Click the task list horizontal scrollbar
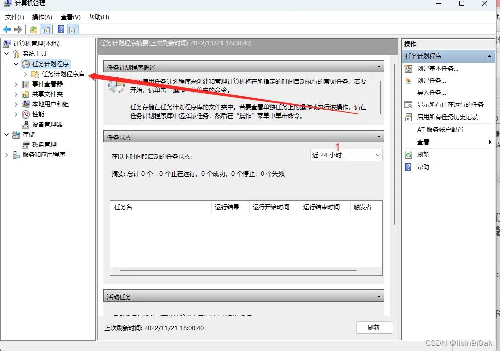The image size is (500, 351). pyautogui.click(x=238, y=271)
